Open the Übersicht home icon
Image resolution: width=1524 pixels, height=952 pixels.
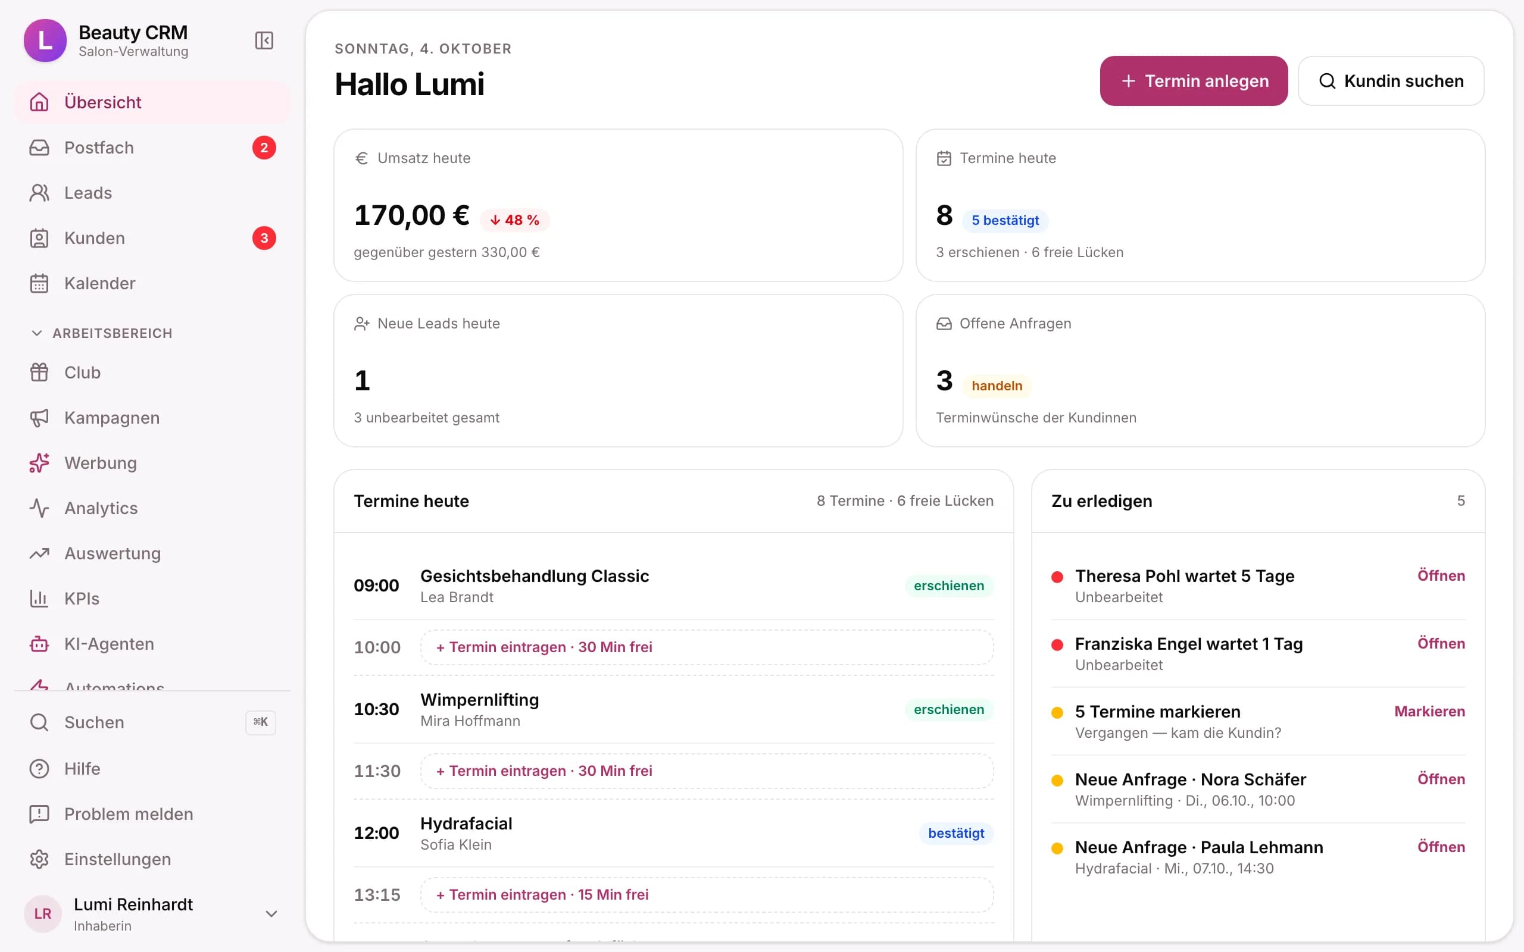point(39,102)
